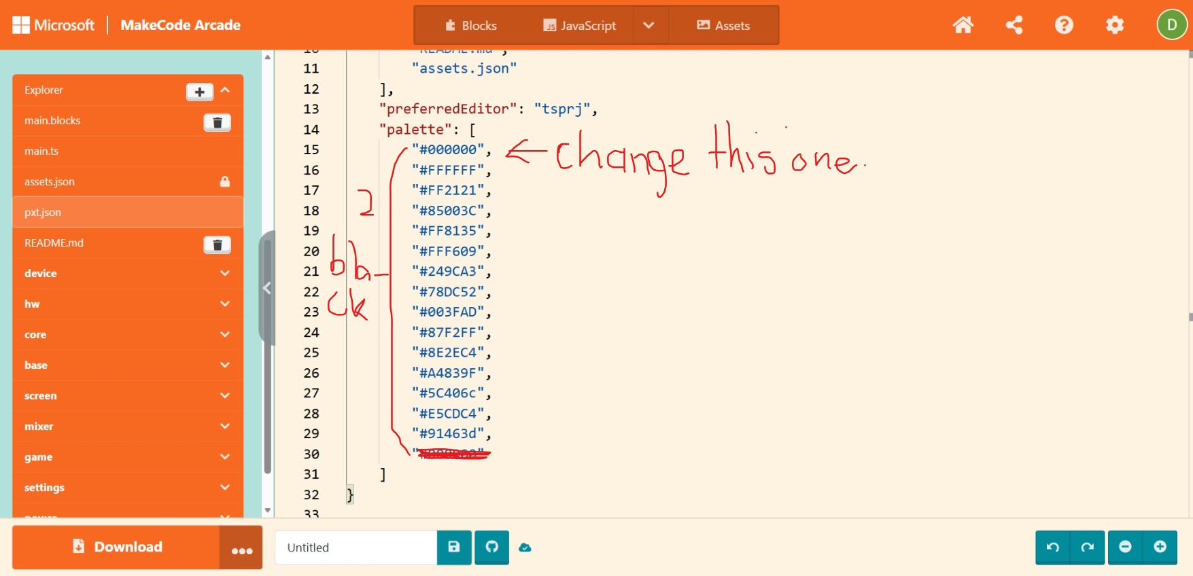Viewport: 1193px width, 576px height.
Task: Open the main.blocks file
Action: tap(52, 120)
